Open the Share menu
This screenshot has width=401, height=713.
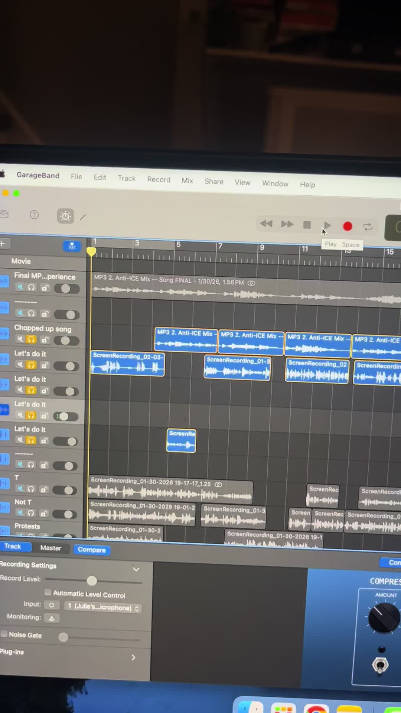pos(214,181)
